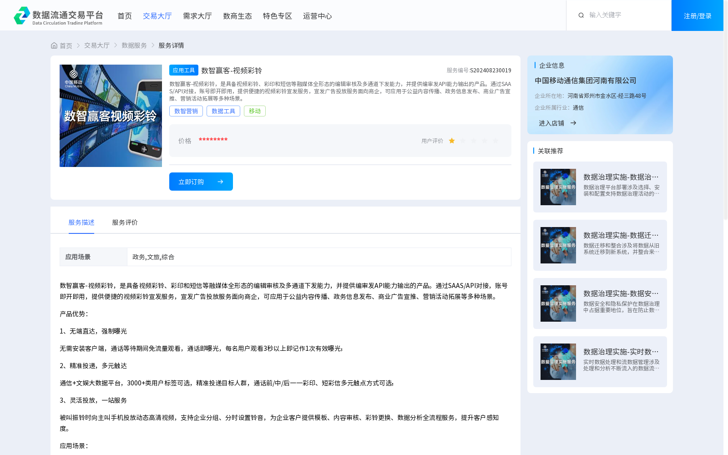Click title 数据治理实施-实时数…

(621, 352)
